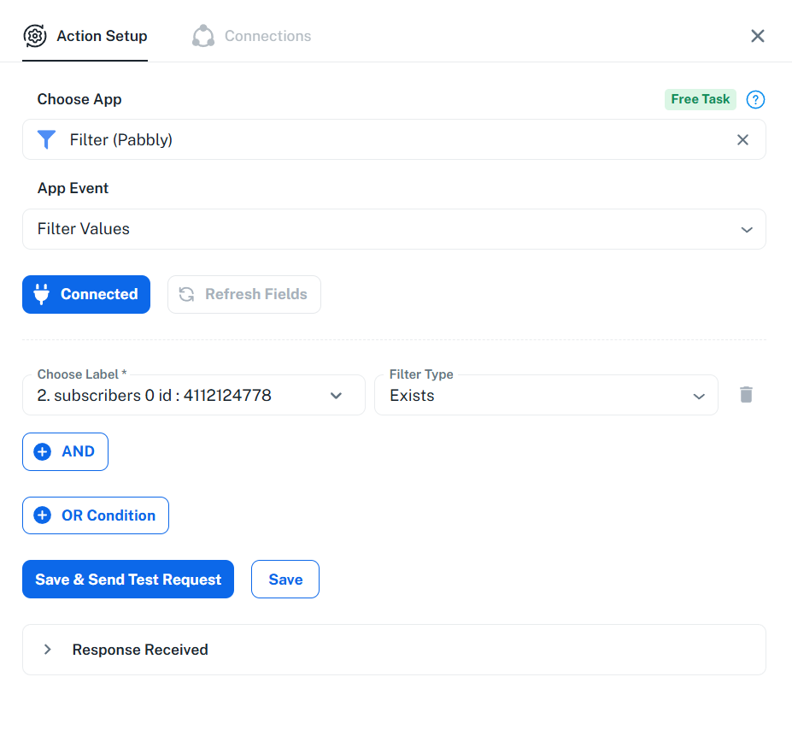
Task: Click the Save button
Action: (x=285, y=580)
